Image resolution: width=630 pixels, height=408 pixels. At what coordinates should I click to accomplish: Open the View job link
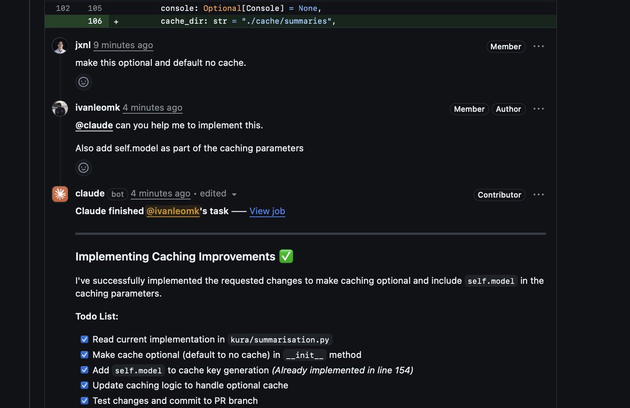point(267,211)
